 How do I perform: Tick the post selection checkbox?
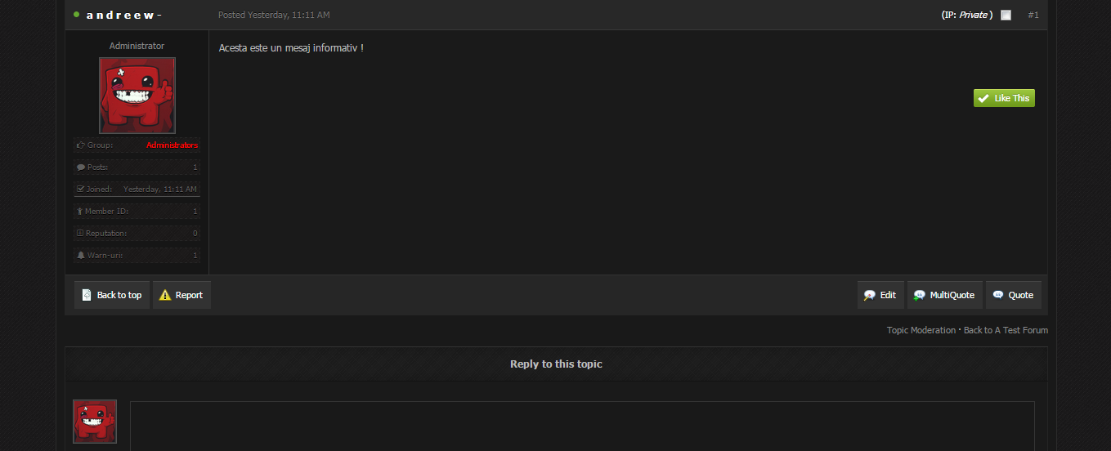pos(1006,15)
